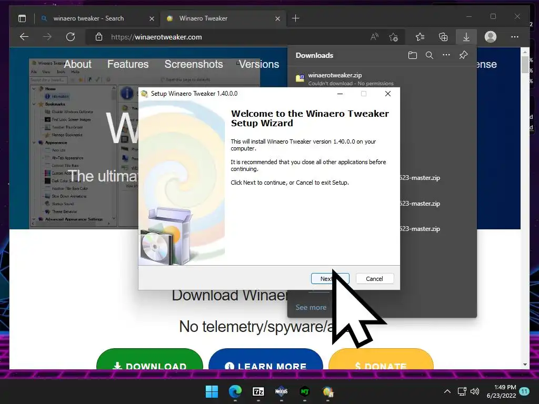This screenshot has width=539, height=404.
Task: Open the tab actions menu icon
Action: point(22,18)
